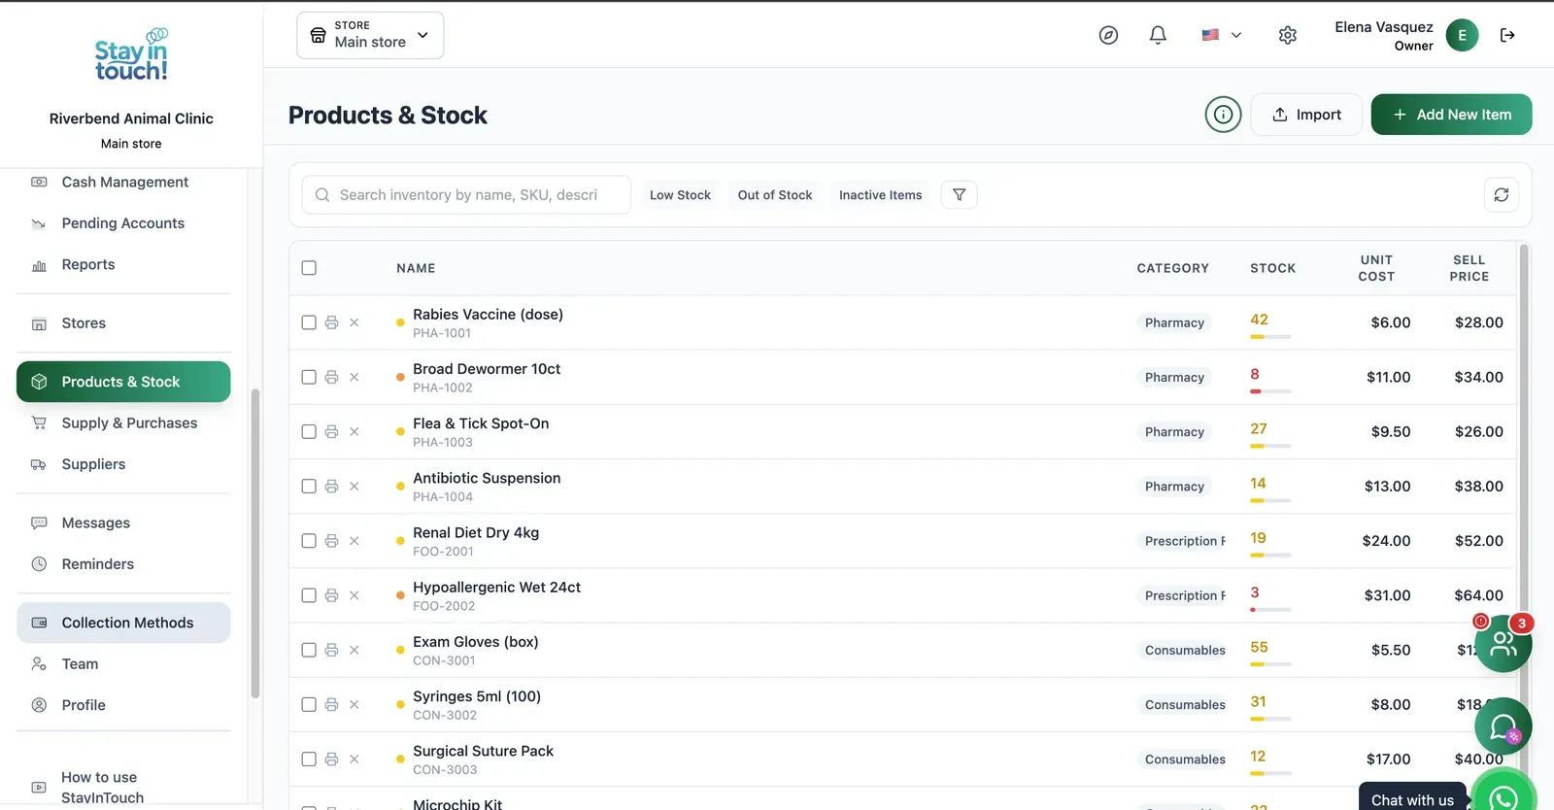Screen dimensions: 1554x810
Task: Tick the Flea & Tick Spot-On checkbox
Action: pos(309,431)
